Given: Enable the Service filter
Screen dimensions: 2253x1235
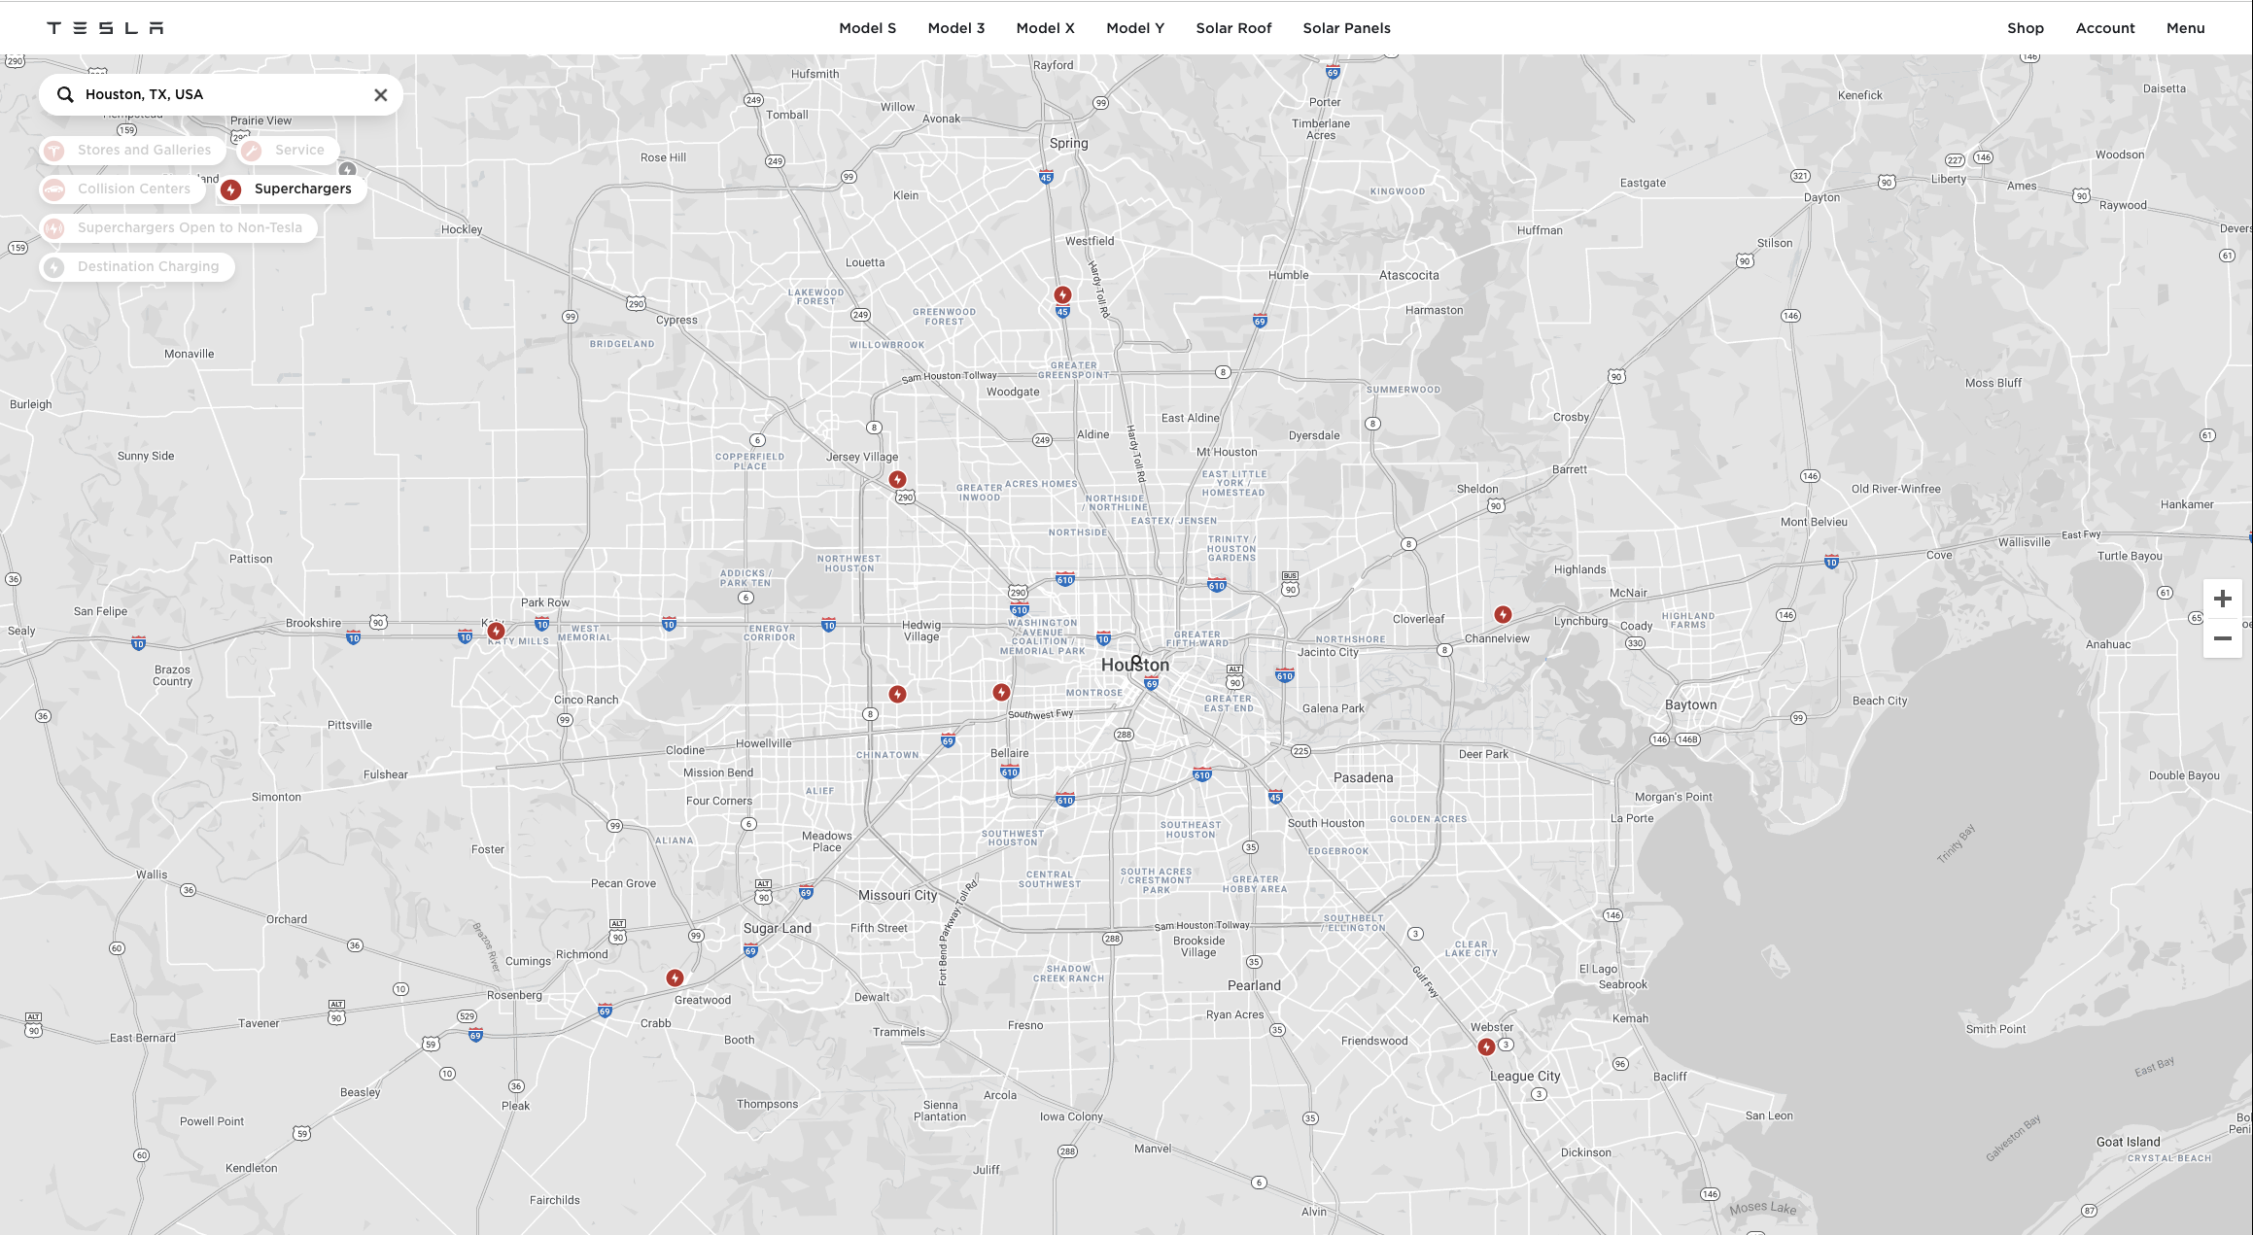Looking at the screenshot, I should coord(288,151).
